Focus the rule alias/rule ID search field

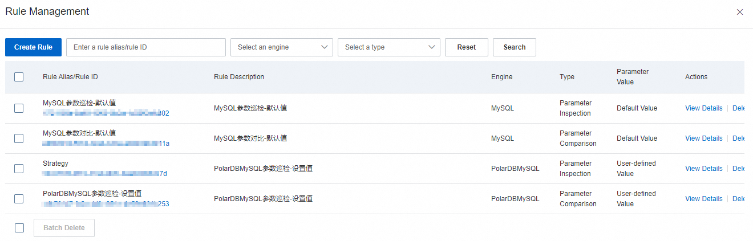[146, 47]
